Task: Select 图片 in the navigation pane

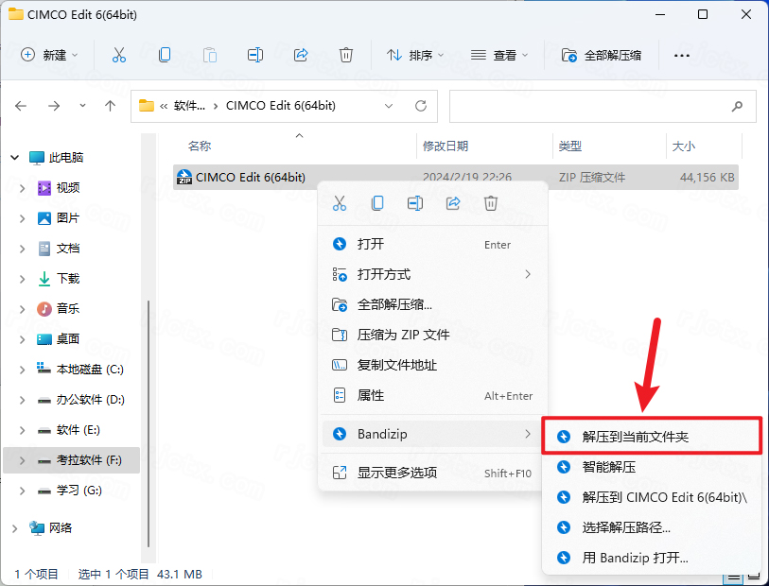Action: [68, 218]
